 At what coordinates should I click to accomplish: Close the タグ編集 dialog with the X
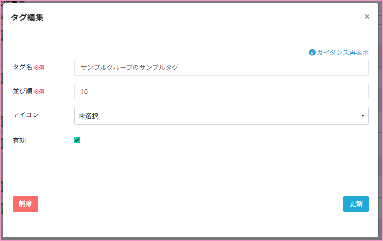point(367,17)
